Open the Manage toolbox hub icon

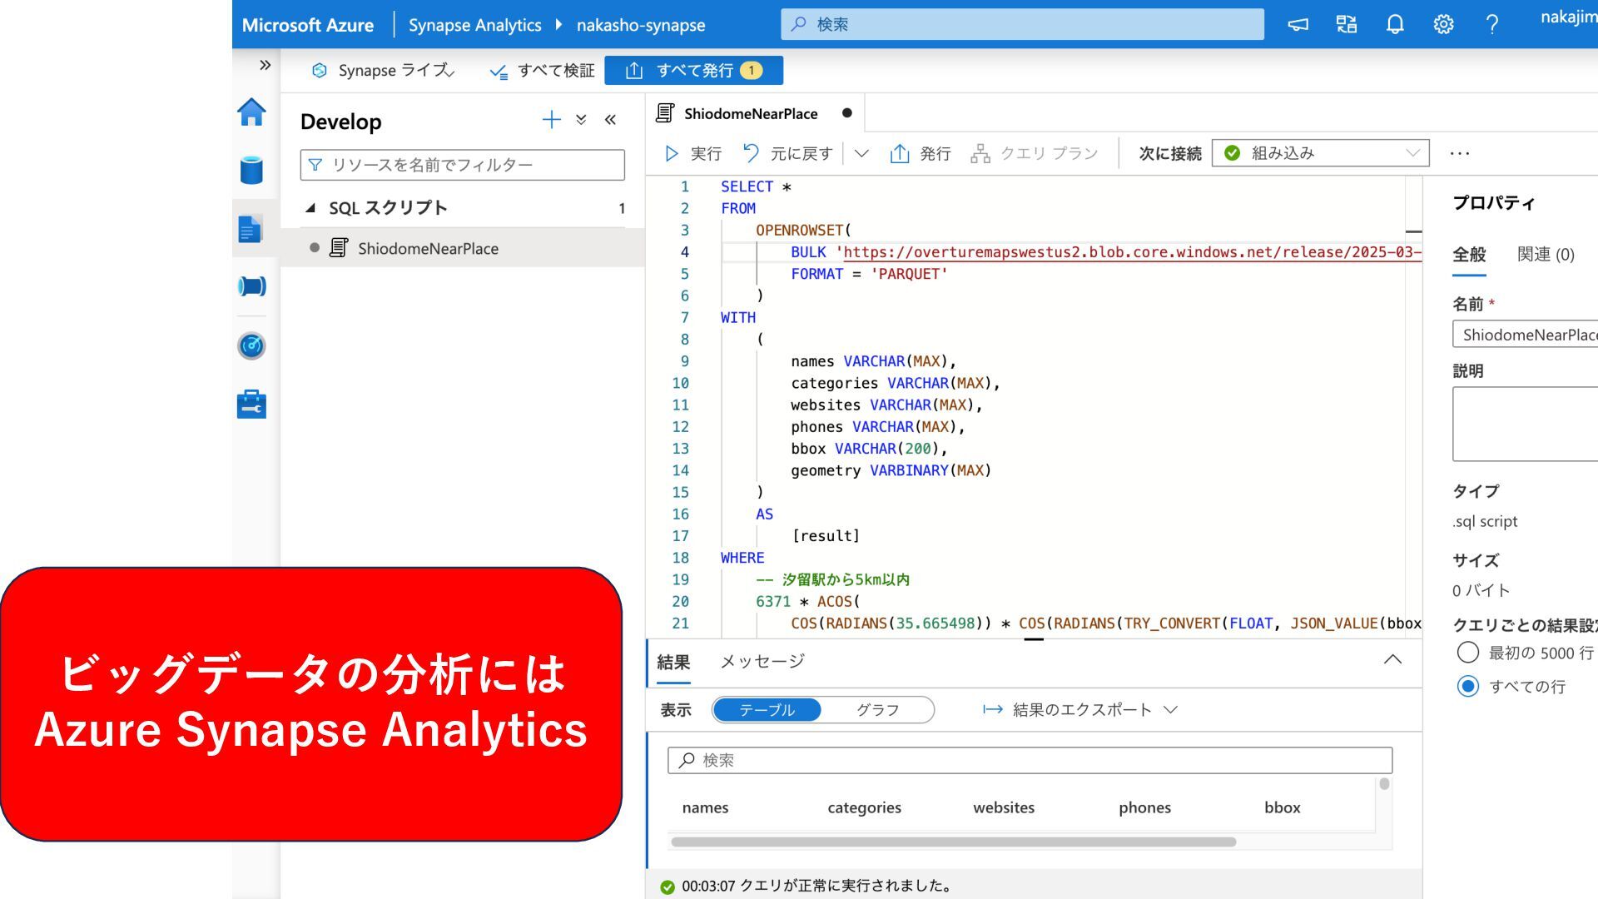tap(251, 405)
